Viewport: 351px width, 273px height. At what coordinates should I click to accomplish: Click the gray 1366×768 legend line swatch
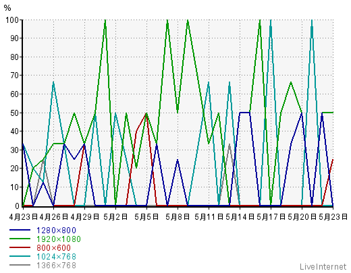point(20,265)
